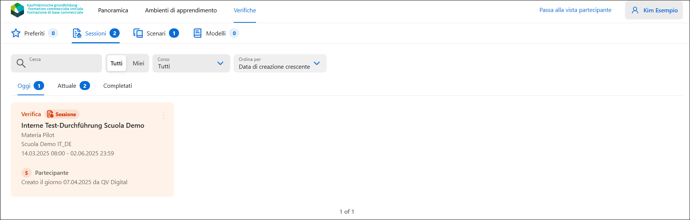Viewport: 690px width, 220px height.
Task: Open the Panoramica menu item
Action: click(x=113, y=10)
